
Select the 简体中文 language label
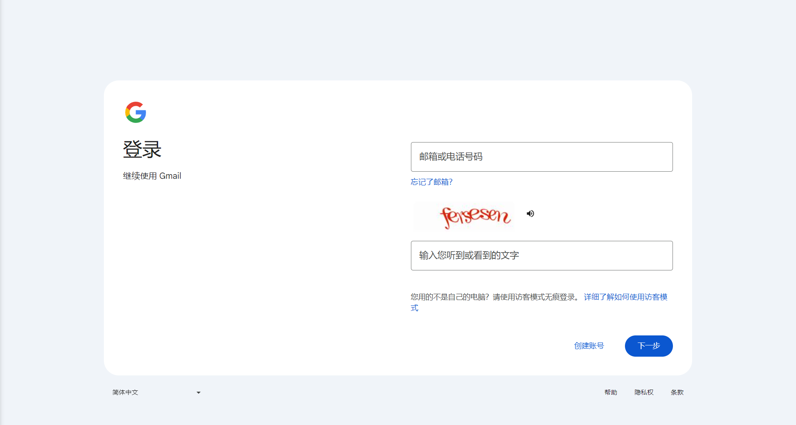(x=125, y=392)
